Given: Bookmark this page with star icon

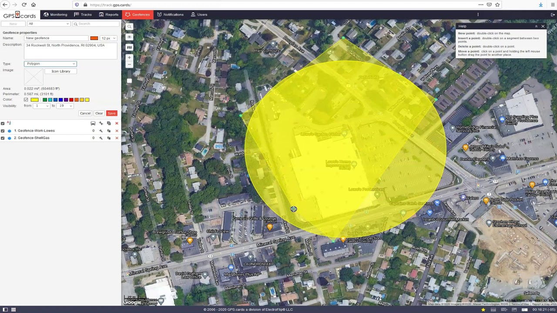Looking at the screenshot, I should pos(497,5).
